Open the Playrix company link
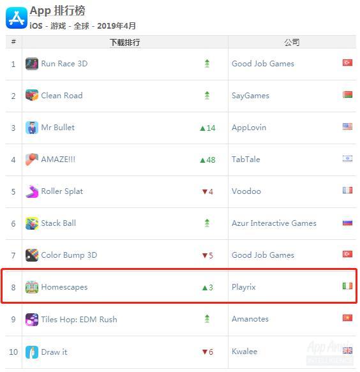Image resolution: width=360 pixels, height=372 pixels. pos(243,287)
